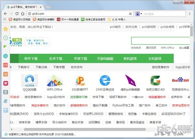Viewport: 195px width, 139px height.
Task: Click the 腾讯视频 hot search link
Action: tap(151, 48)
